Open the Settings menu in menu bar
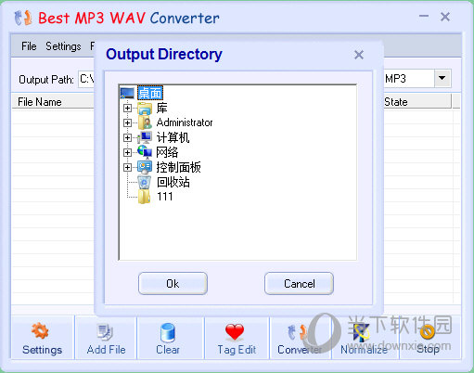This screenshot has height=373, width=474. [x=63, y=46]
